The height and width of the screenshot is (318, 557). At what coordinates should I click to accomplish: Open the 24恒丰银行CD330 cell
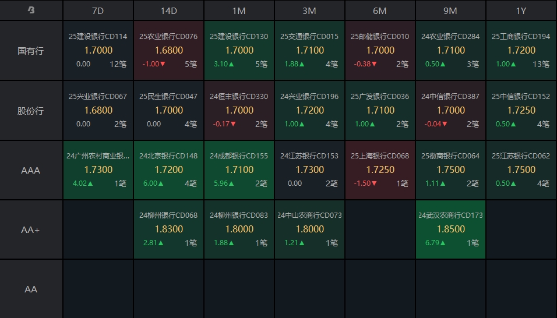(239, 111)
